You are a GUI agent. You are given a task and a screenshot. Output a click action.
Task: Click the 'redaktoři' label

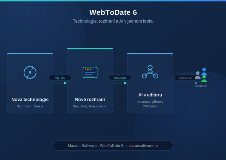click(x=201, y=86)
